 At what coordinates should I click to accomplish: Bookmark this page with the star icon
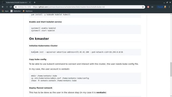(143, 7)
